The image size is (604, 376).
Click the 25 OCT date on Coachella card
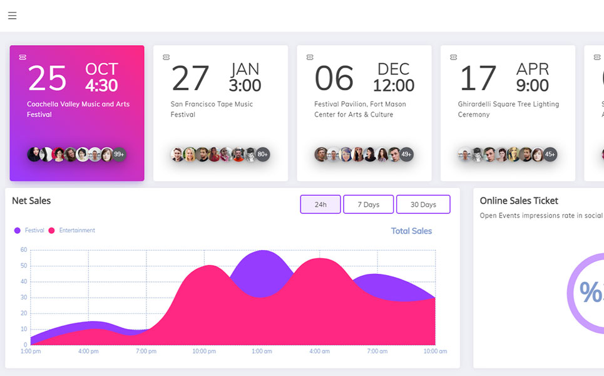pos(73,78)
